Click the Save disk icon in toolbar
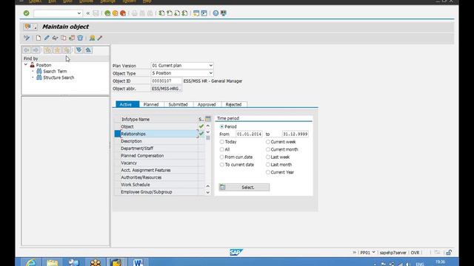Image resolution: width=474 pixels, height=266 pixels. (96, 13)
